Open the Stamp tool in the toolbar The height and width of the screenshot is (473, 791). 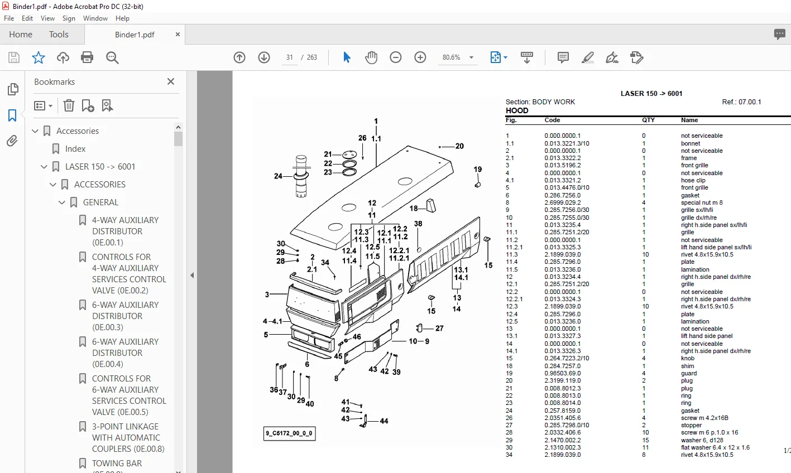[x=636, y=57]
